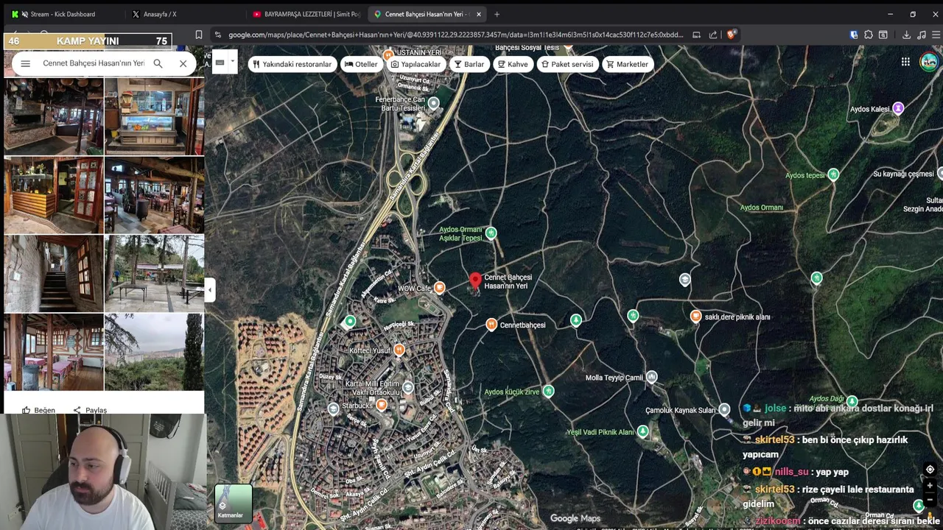Open the browser main menu icon

pos(936,35)
